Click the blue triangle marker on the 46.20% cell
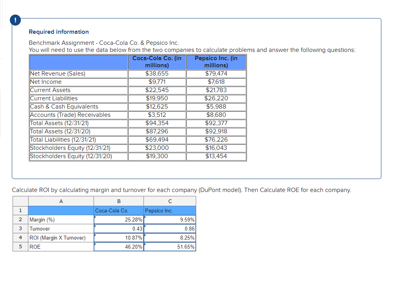The height and width of the screenshot is (299, 414). [x=95, y=245]
